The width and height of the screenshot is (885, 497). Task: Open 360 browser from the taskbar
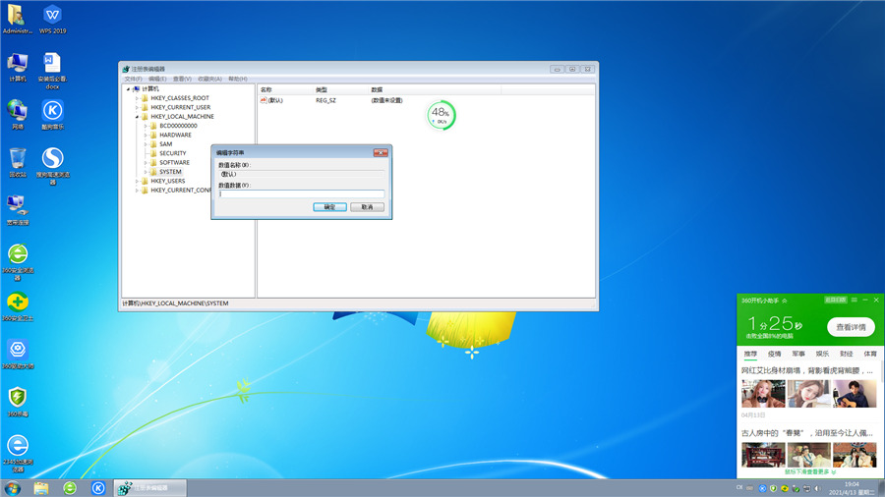70,488
